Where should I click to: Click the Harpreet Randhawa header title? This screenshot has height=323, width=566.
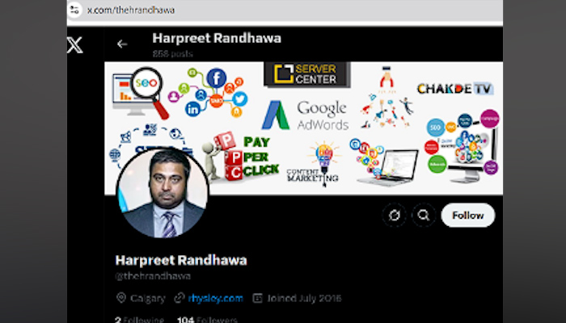(217, 38)
